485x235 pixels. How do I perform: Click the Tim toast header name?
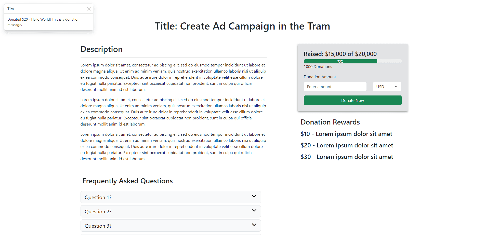[x=10, y=9]
